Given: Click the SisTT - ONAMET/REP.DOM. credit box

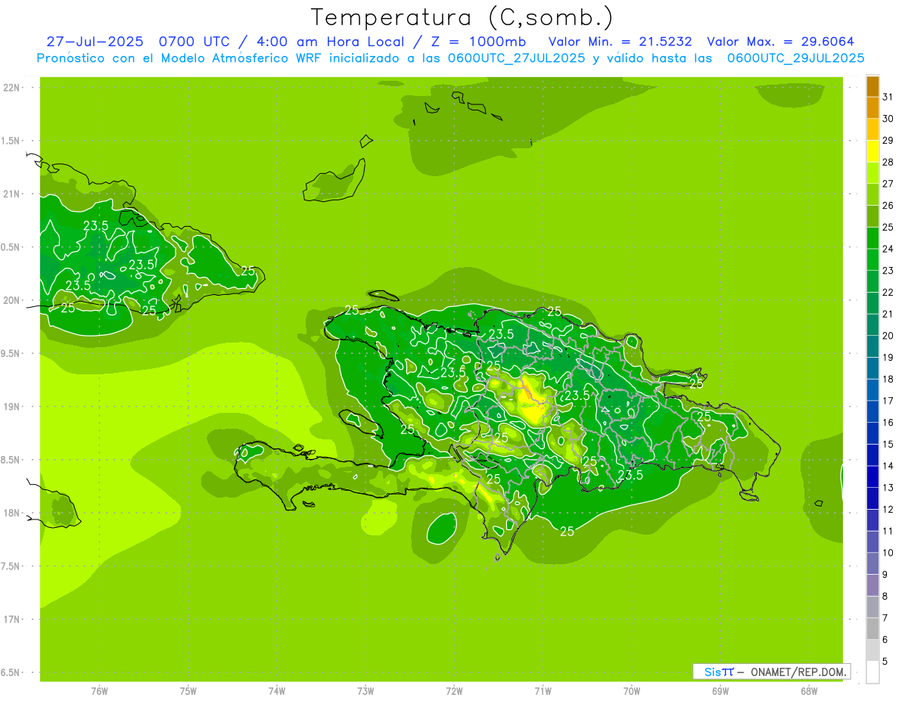Looking at the screenshot, I should tap(772, 672).
